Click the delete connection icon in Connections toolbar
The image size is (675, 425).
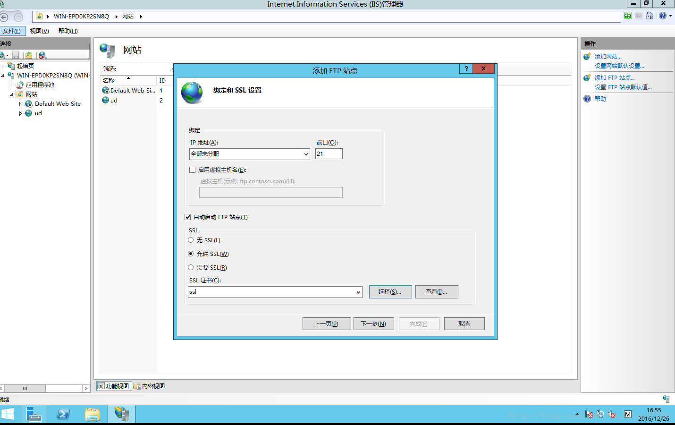click(42, 55)
